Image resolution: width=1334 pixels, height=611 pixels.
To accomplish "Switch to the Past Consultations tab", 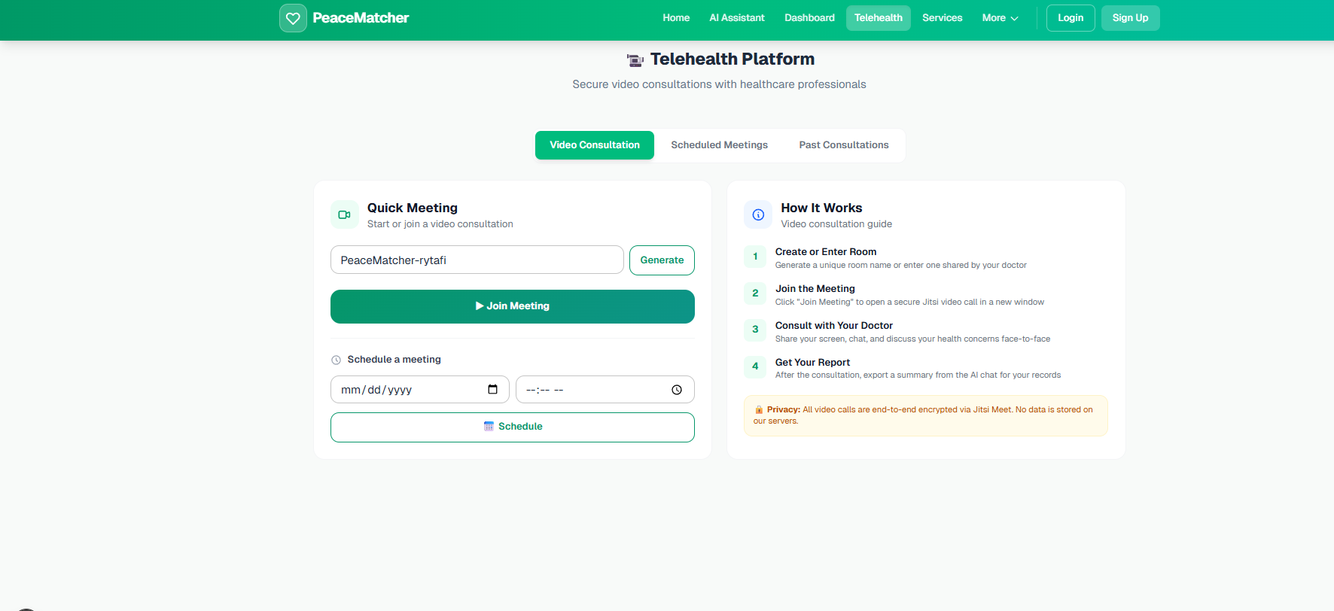I will [x=844, y=145].
